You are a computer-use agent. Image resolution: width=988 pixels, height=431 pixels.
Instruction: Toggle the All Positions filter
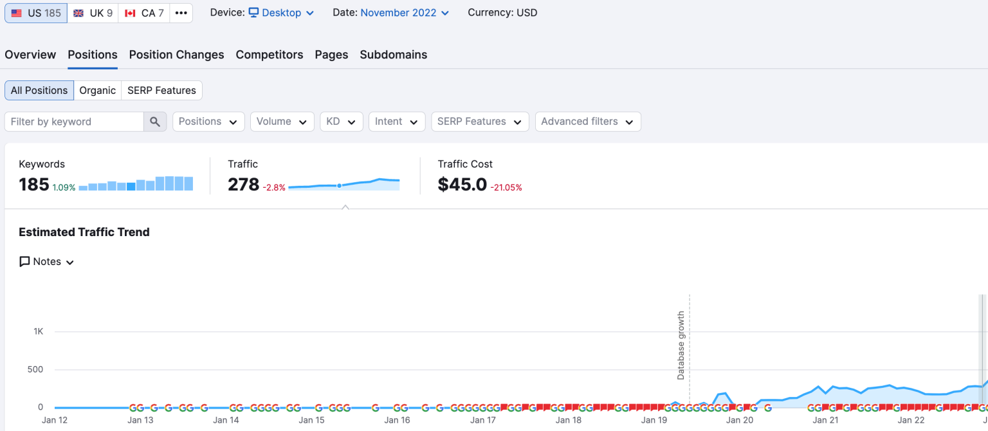tap(39, 90)
